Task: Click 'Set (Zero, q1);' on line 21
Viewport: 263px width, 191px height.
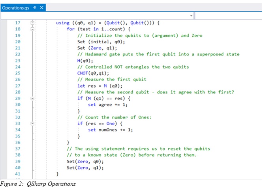Action: point(97,48)
